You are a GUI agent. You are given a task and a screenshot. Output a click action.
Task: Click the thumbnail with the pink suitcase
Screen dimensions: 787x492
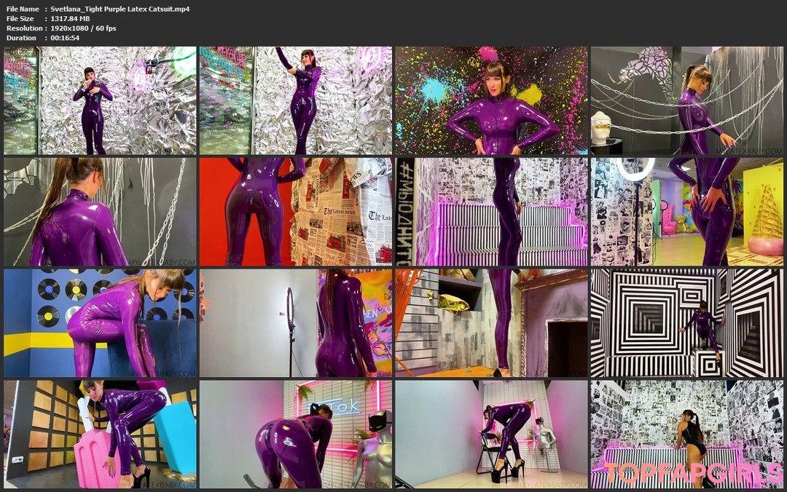click(100, 434)
